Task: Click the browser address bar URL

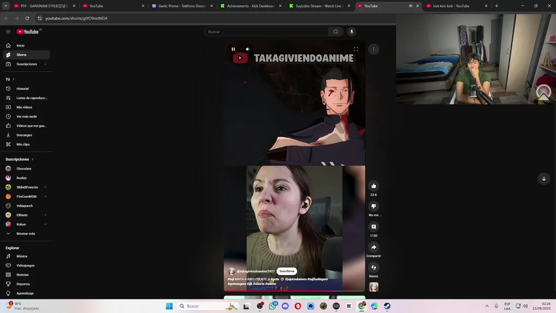Action: [76, 18]
